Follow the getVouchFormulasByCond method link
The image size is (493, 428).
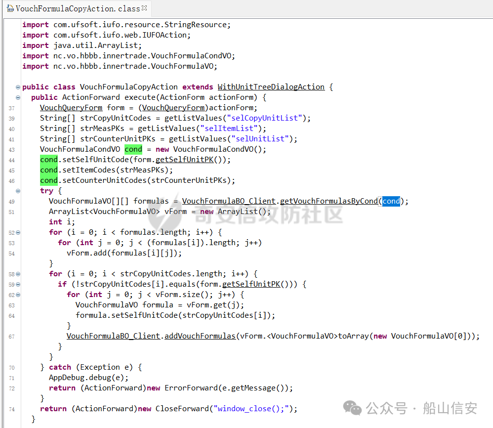[329, 201]
